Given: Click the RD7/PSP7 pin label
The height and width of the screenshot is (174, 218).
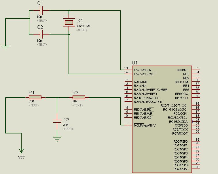Looking at the screenshot, I should click(x=181, y=169).
